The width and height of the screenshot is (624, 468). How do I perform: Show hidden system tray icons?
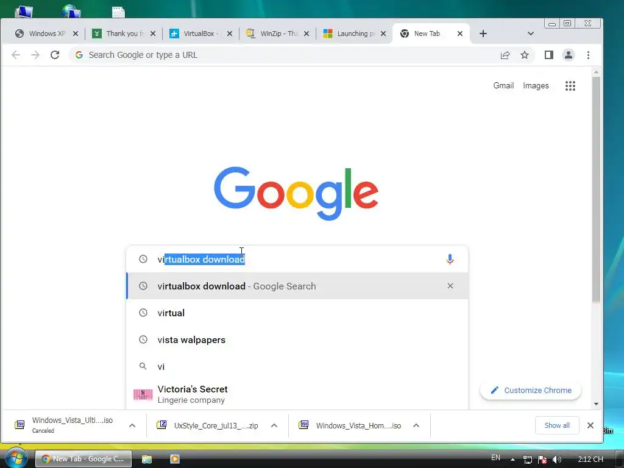(512, 459)
